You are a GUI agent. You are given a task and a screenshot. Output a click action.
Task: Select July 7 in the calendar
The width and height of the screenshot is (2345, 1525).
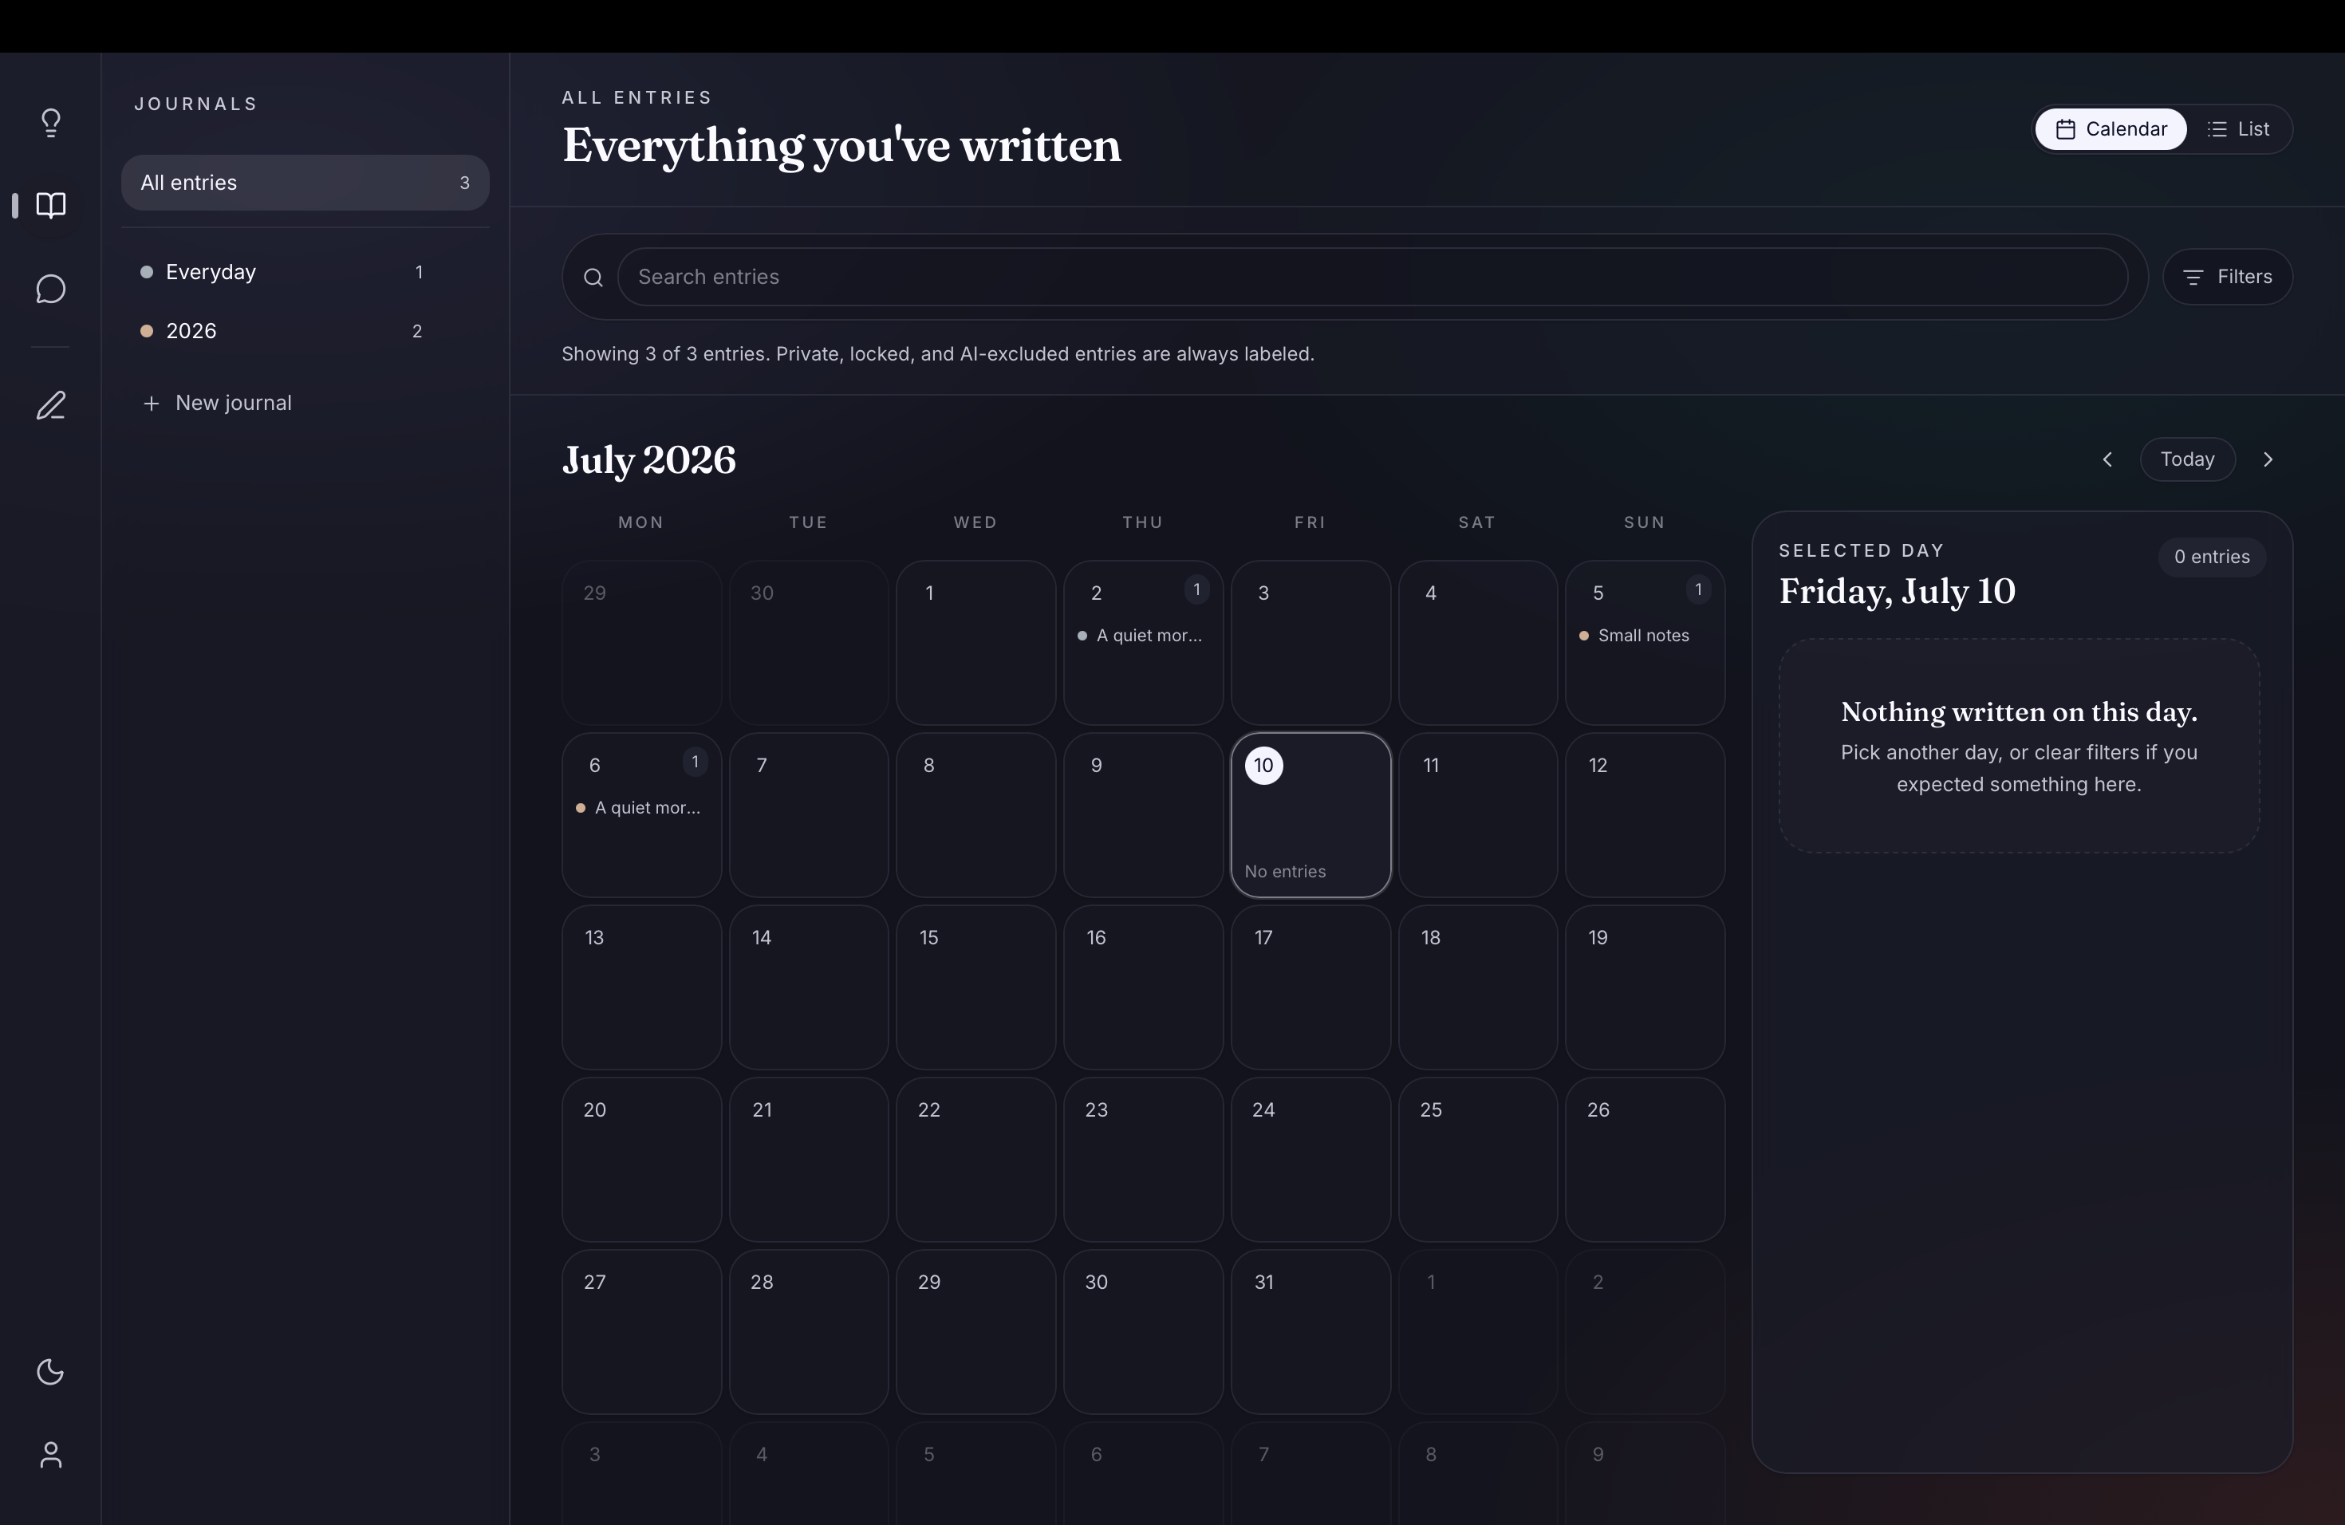[808, 814]
